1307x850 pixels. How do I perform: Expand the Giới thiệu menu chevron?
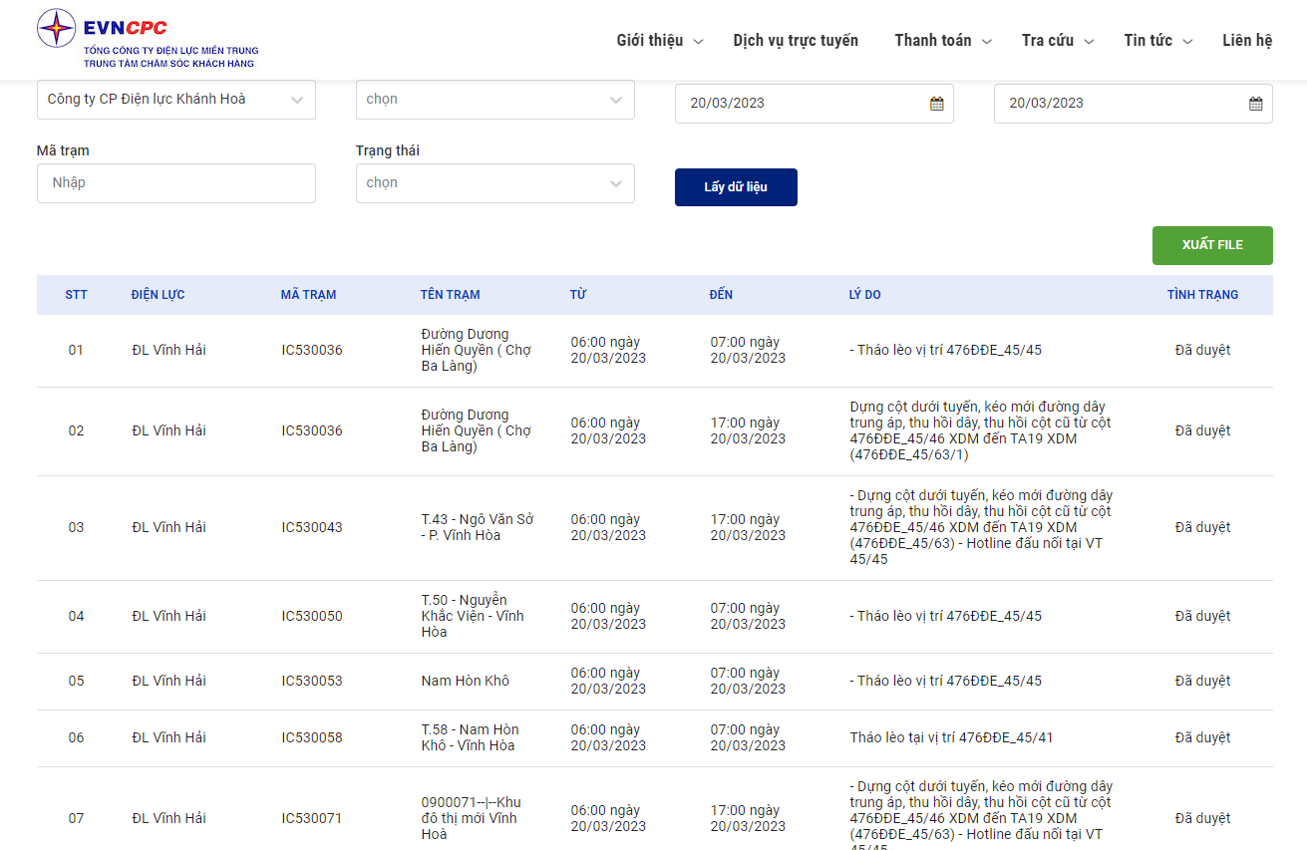pyautogui.click(x=699, y=42)
